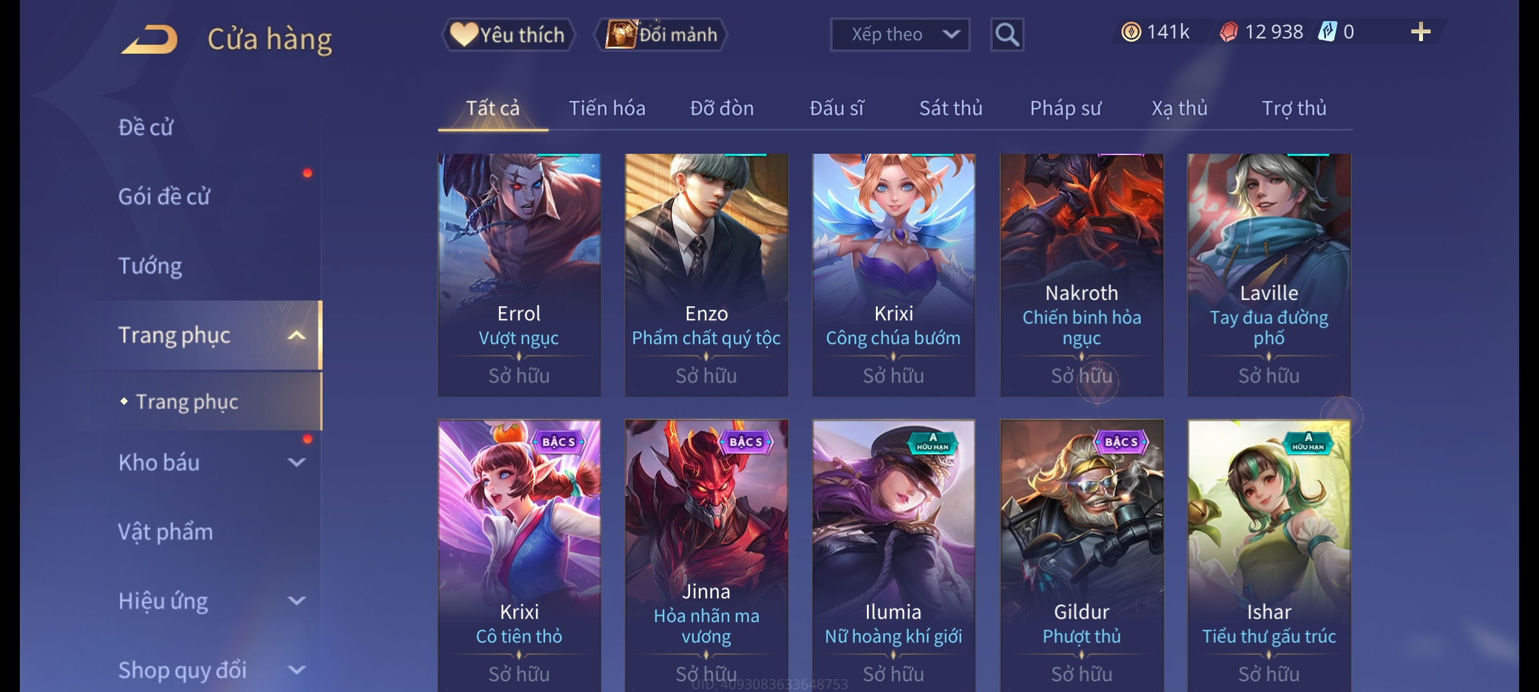Tap the gold coin balance icon

(1131, 32)
